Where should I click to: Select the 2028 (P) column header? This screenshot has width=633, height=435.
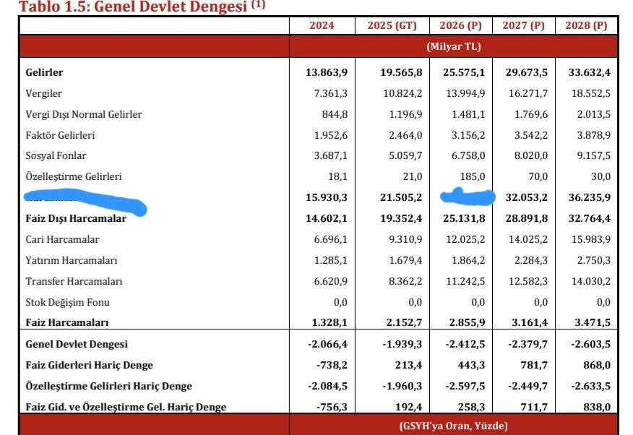(x=586, y=25)
